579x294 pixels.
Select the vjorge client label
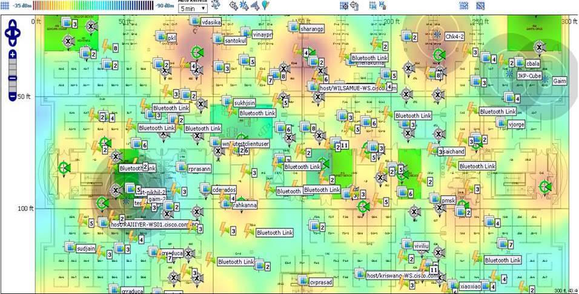coord(516,124)
